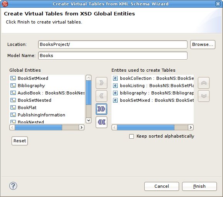This screenshot has height=197, width=223.
Task: Enable Keep sorted alphabetically checkbox
Action: point(132,136)
